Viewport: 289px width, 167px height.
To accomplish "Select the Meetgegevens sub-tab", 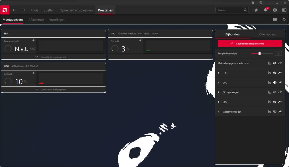I will (x=13, y=19).
